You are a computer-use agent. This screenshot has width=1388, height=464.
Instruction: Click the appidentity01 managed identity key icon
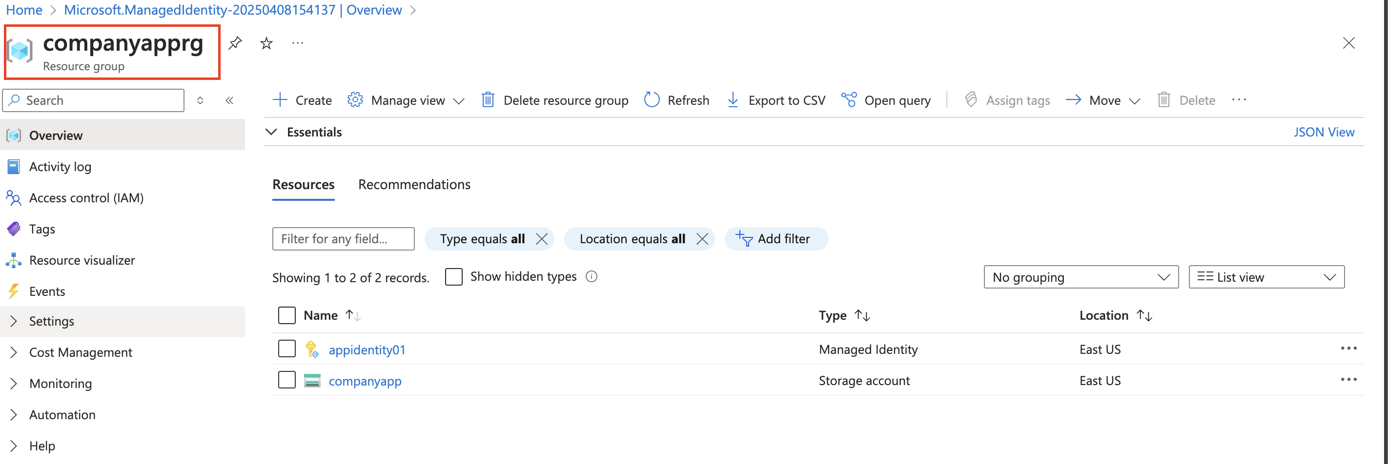click(x=312, y=349)
